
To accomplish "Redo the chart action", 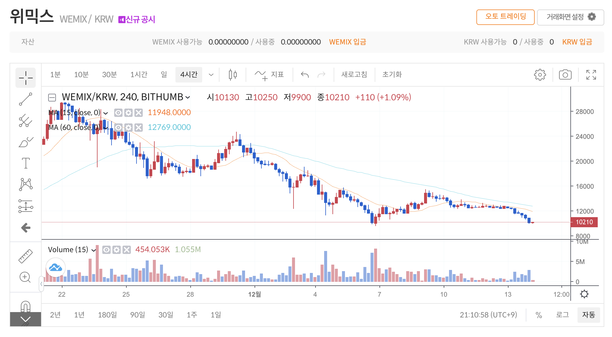I will click(x=322, y=74).
